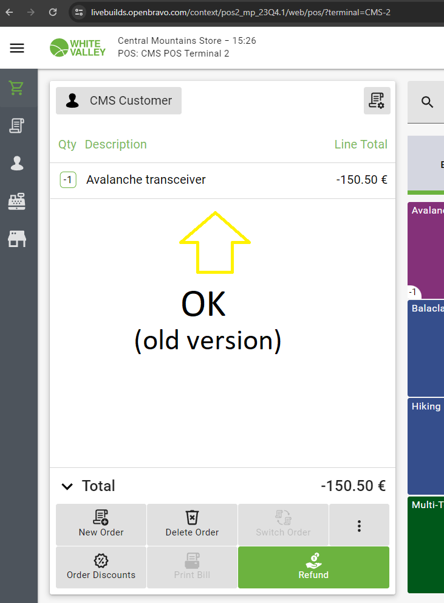
Task: Click the -1 quantity box of Avalanche transceiver
Action: [x=68, y=180]
